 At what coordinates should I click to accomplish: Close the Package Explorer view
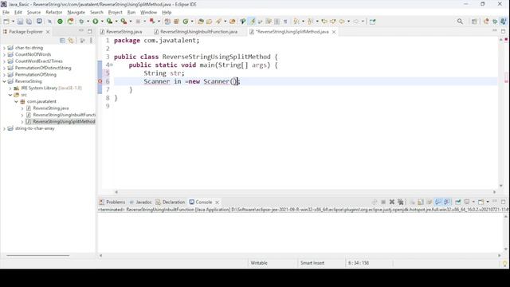(48, 32)
